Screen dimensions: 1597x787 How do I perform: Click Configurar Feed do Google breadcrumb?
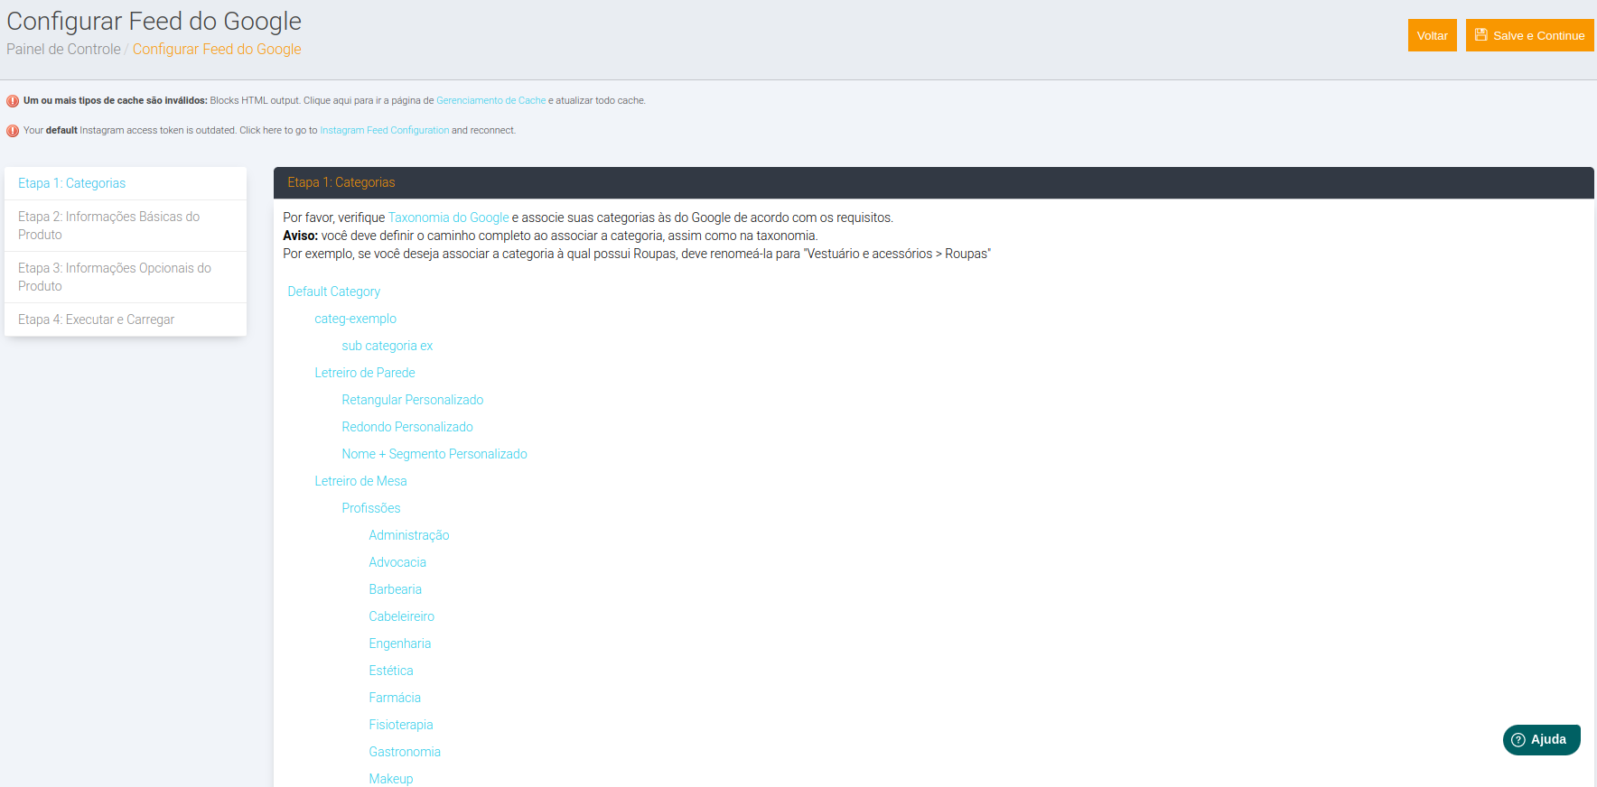pyautogui.click(x=217, y=50)
